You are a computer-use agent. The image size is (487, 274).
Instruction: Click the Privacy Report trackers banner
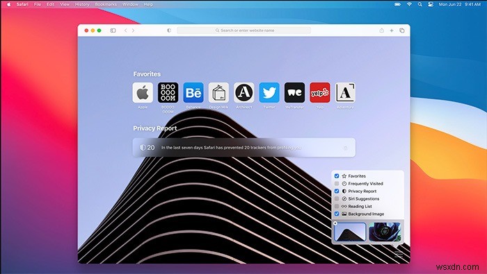(x=244, y=148)
